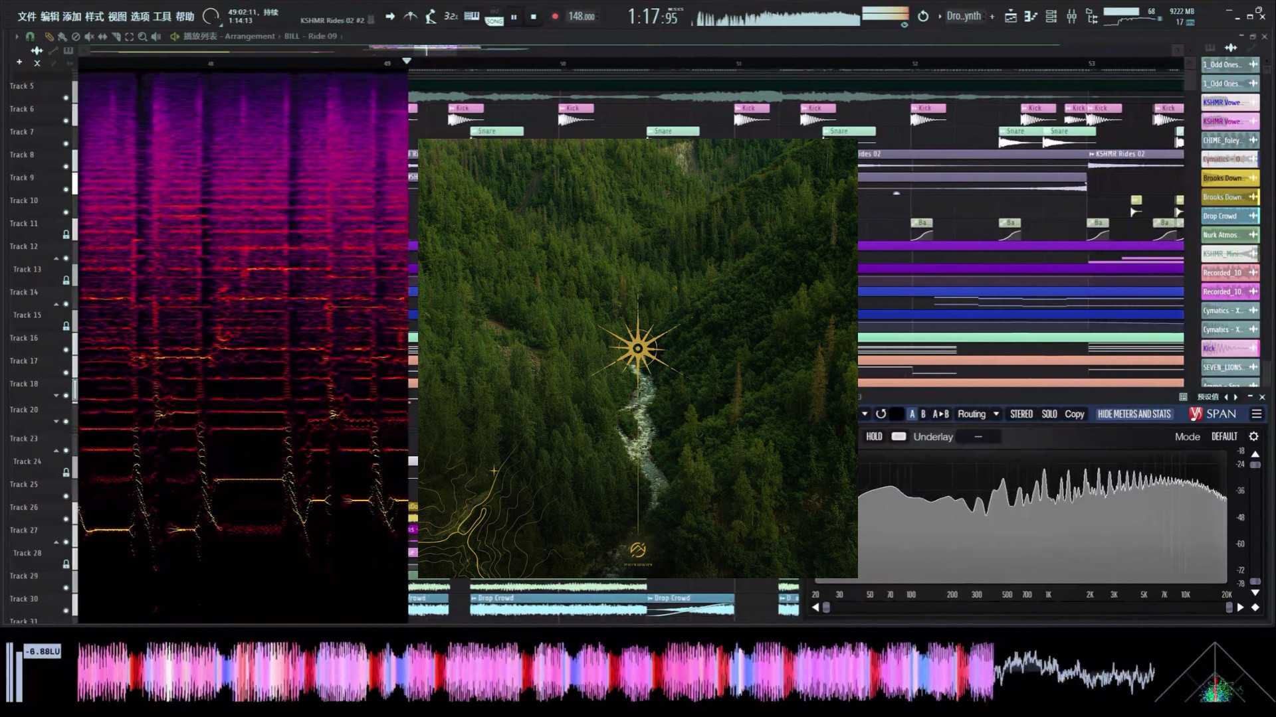Toggle mute dot on Track 6
Viewport: 1276px width, 717px height.
[66, 121]
